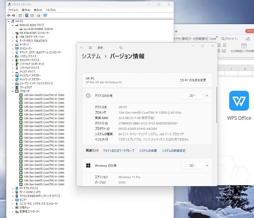Expand the ネットワーク アダプター node
The width and height of the screenshot is (254, 218).
tap(13, 80)
